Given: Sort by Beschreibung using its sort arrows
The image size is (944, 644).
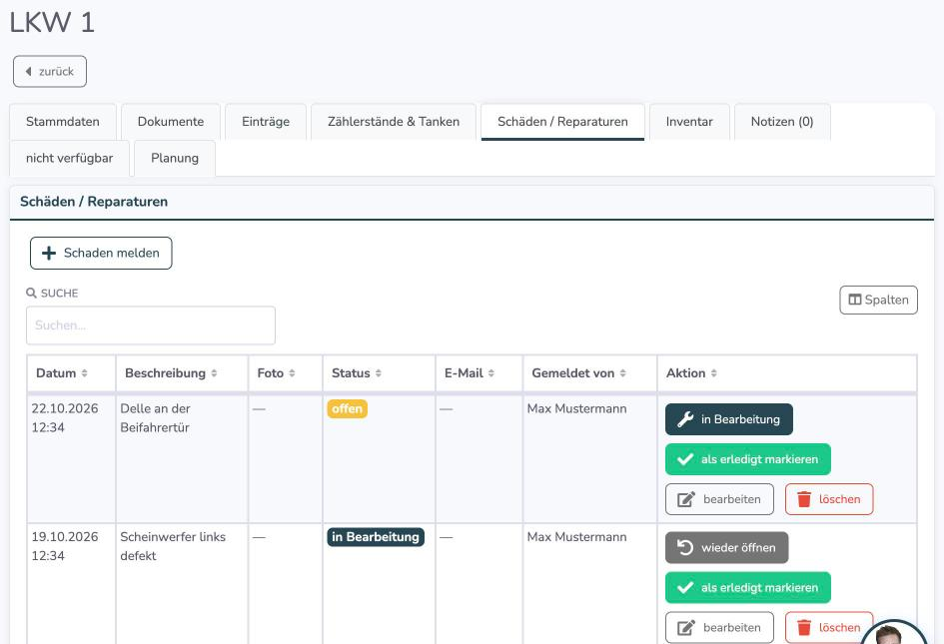Looking at the screenshot, I should (x=214, y=373).
